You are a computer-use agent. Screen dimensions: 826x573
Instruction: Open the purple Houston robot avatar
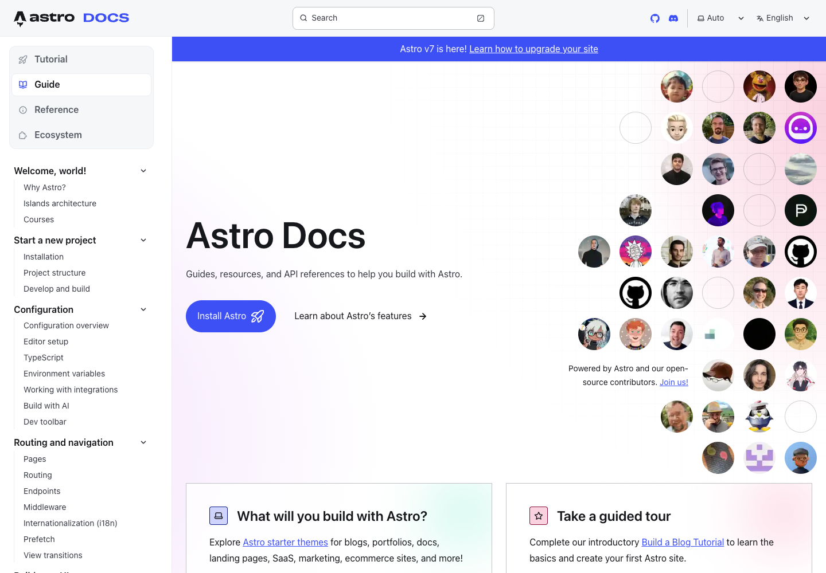click(x=801, y=128)
